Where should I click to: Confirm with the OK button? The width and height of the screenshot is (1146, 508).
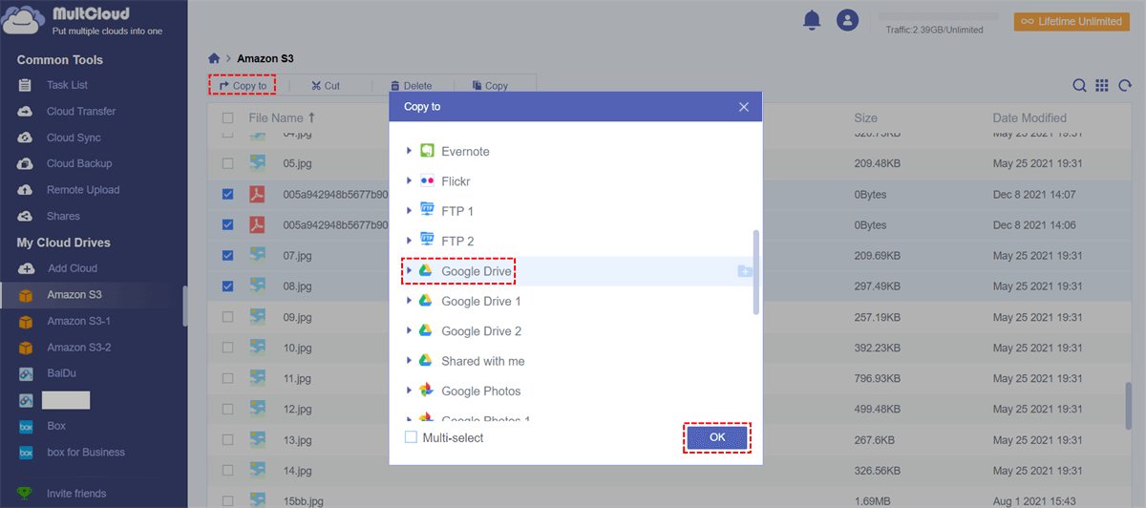tap(717, 437)
